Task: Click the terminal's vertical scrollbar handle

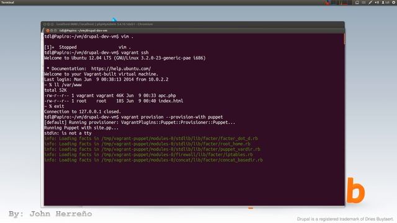Action: (344, 38)
